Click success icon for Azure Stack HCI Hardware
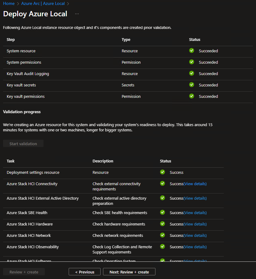This screenshot has width=256, height=279. [162, 224]
